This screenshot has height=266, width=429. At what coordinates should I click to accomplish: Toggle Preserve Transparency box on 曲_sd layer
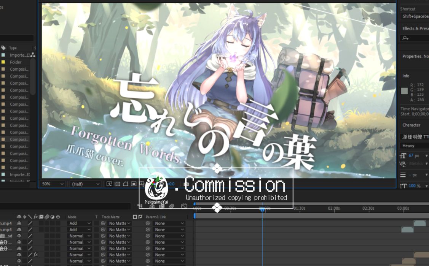96,236
